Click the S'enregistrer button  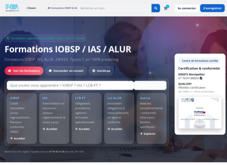[212, 8]
